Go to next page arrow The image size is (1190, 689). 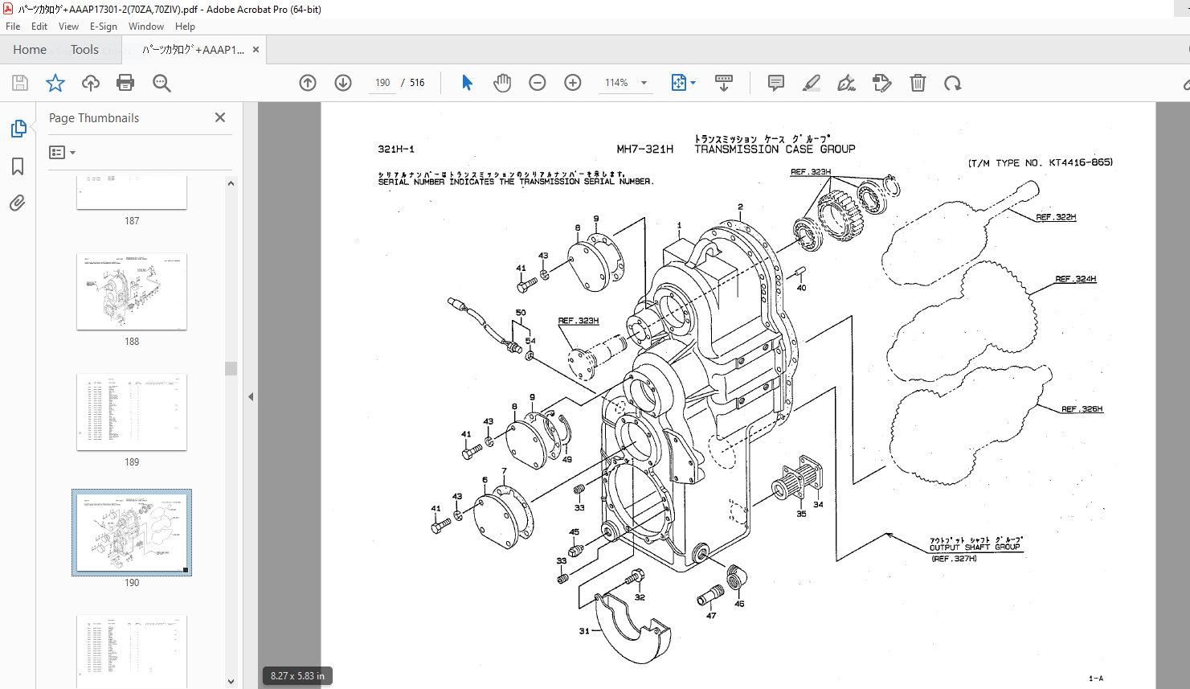(x=343, y=83)
